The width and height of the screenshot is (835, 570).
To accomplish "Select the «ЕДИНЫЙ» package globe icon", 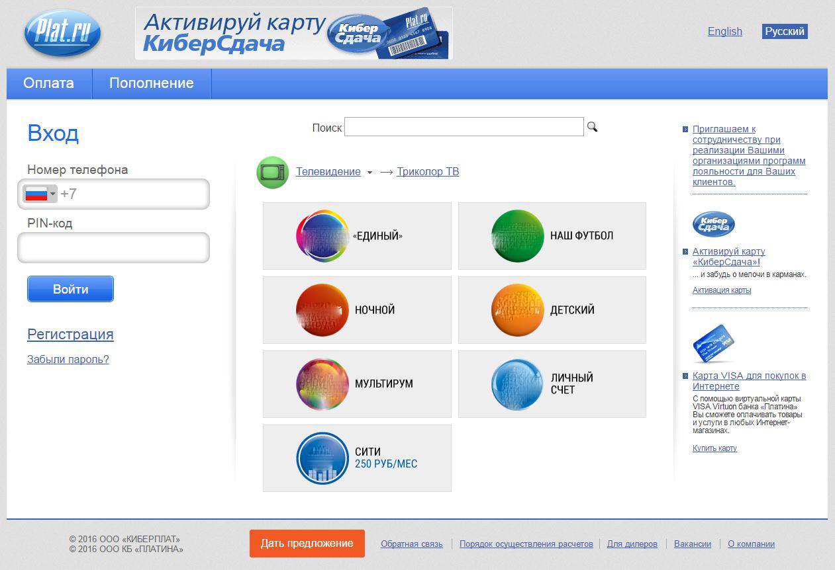I will tap(322, 236).
